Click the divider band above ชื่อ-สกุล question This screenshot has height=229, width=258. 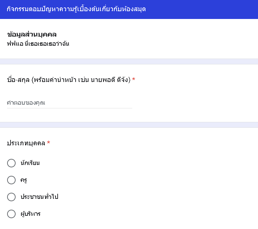[x=129, y=61]
